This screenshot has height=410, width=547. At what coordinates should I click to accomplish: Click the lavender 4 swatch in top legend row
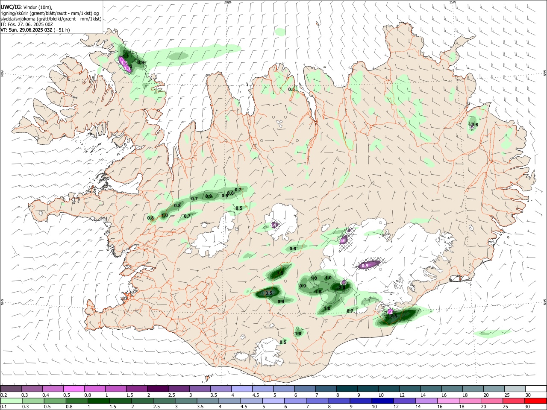pos(241,389)
